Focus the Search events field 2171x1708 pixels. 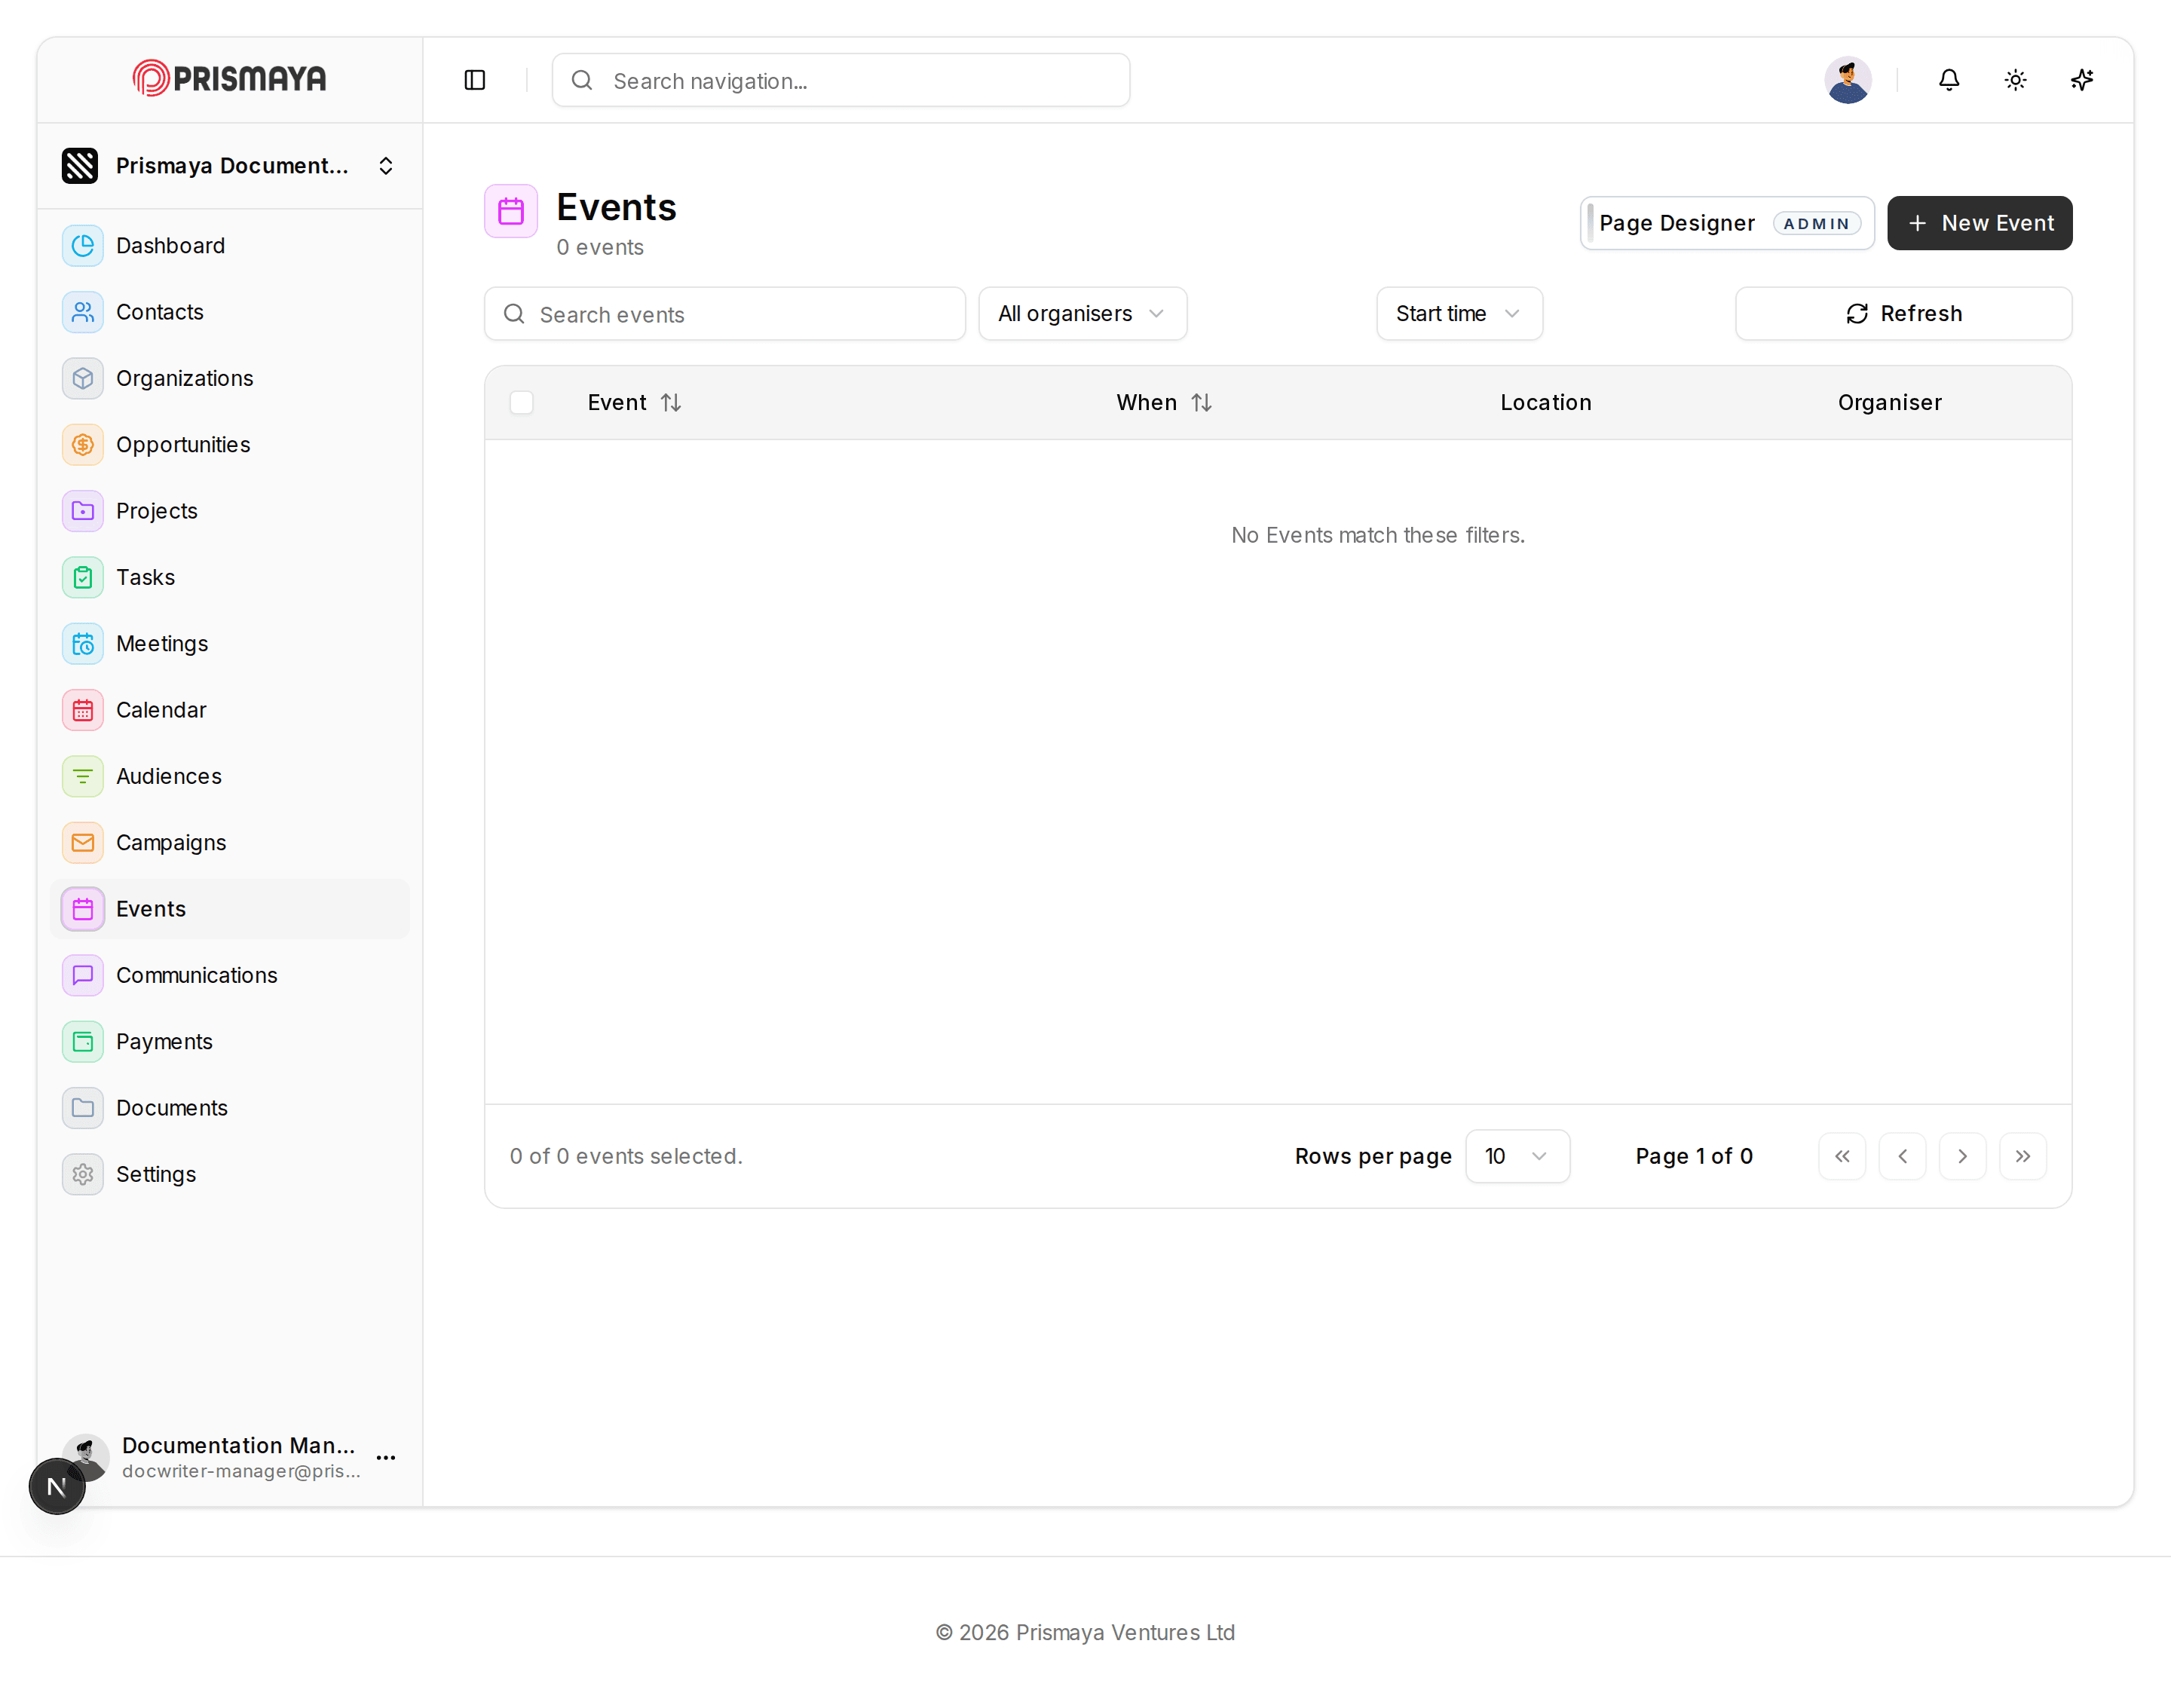click(725, 314)
